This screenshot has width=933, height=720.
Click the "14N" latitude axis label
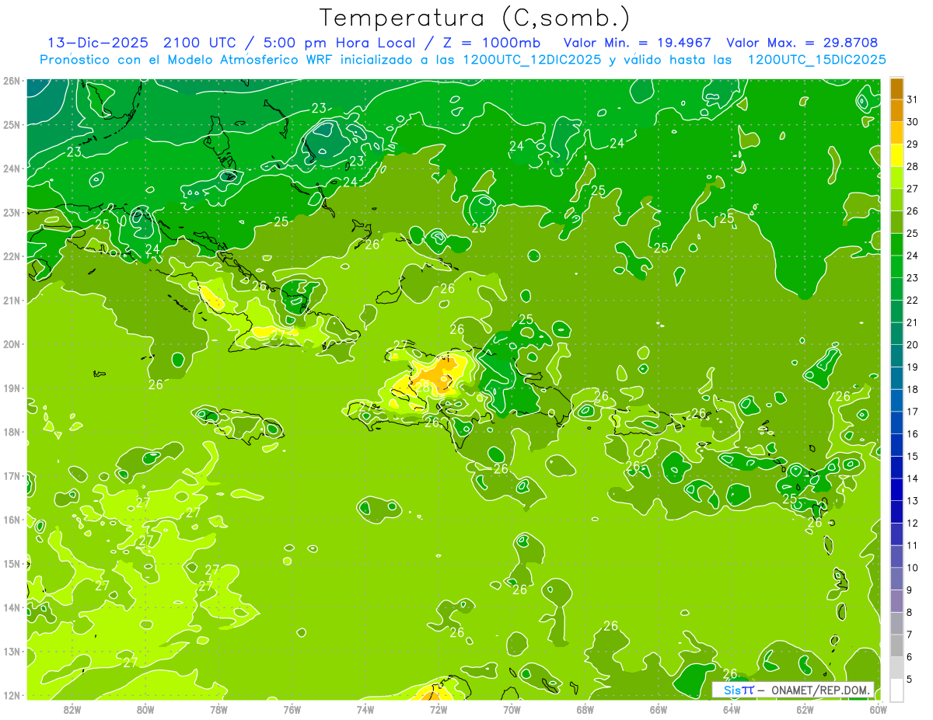pyautogui.click(x=11, y=607)
